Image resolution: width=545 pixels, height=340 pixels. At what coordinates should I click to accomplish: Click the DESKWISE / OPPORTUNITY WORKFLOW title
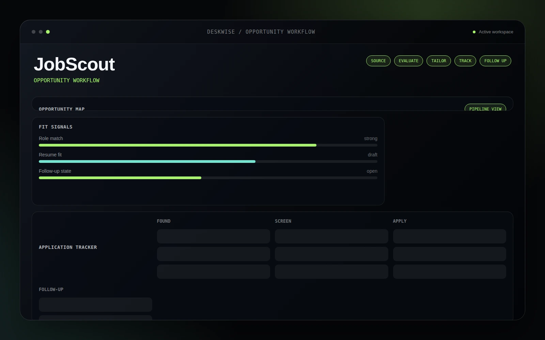pos(261,32)
